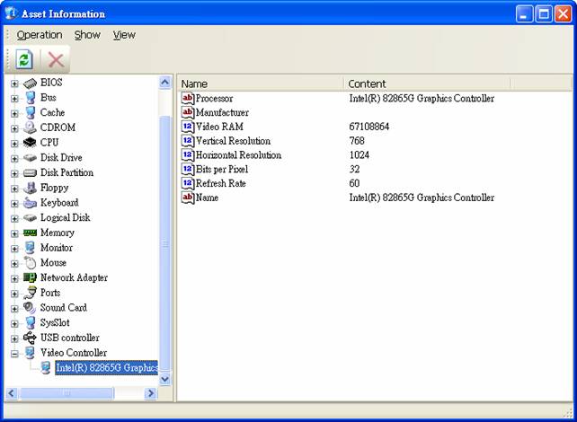Minimize the Asset Information window
Screen dimensions: 577x422
click(524, 14)
